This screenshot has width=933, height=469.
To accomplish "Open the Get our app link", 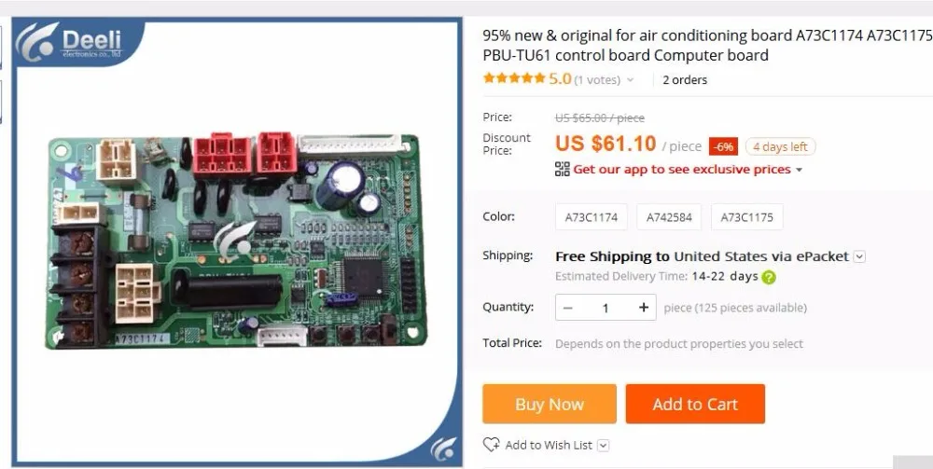I will pos(682,170).
